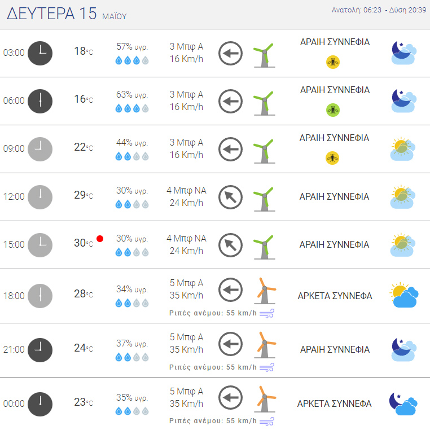Click the partly sunny icon at 09:00

[402, 149]
